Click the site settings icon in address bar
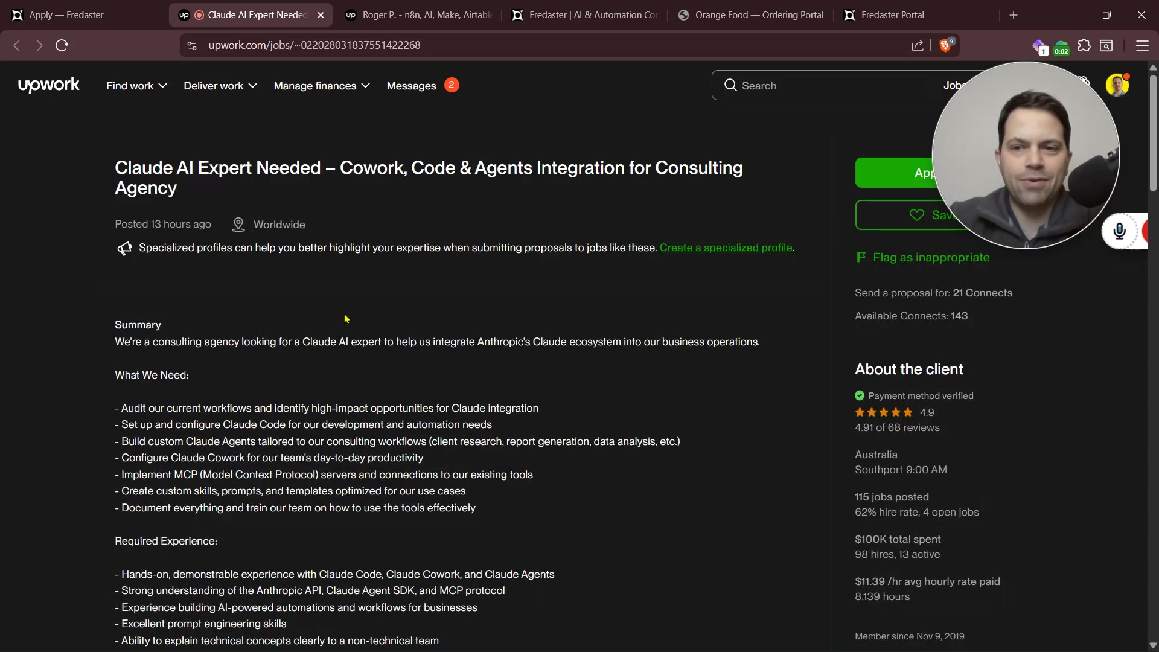The image size is (1159, 652). point(192,46)
